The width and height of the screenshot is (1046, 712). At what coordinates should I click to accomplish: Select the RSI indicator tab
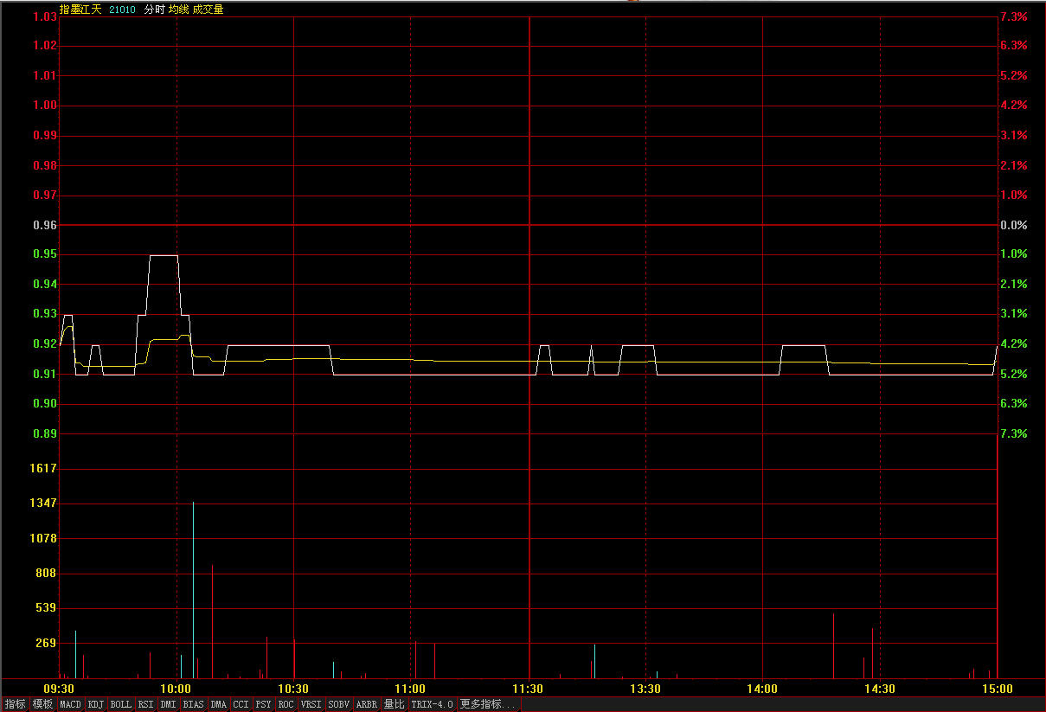pos(146,705)
